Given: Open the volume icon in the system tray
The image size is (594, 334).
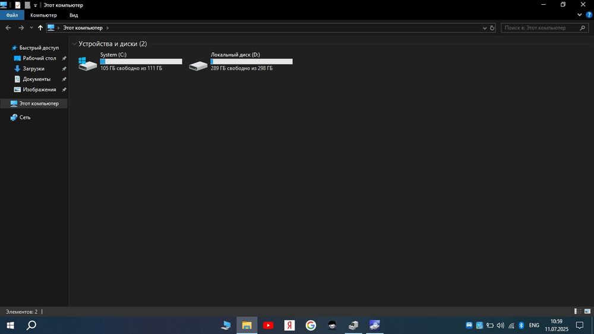Looking at the screenshot, I should [500, 325].
